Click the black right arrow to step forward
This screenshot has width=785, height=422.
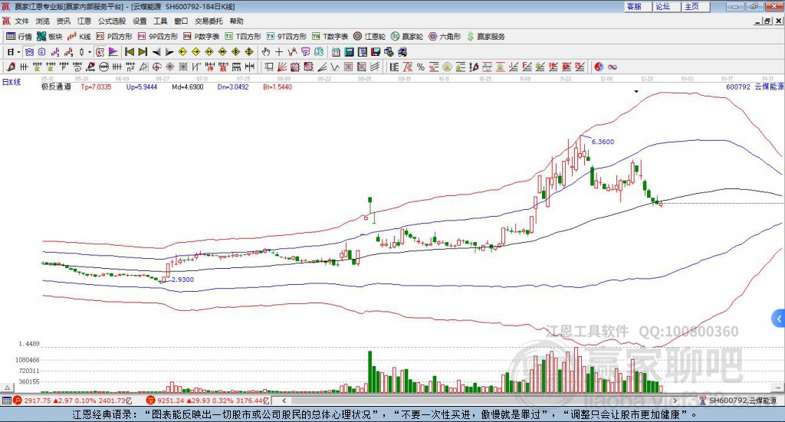(169, 52)
